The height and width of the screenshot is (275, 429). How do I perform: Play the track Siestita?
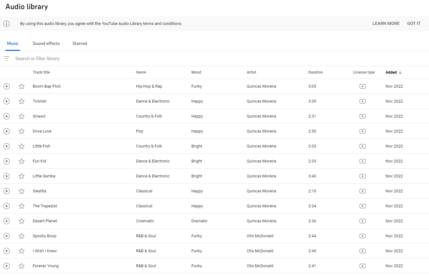click(x=7, y=191)
